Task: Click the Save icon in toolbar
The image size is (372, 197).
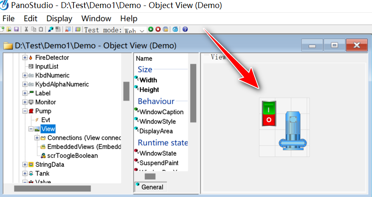Action: 16,30
